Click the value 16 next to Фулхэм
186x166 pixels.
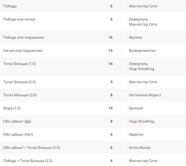[110, 37]
